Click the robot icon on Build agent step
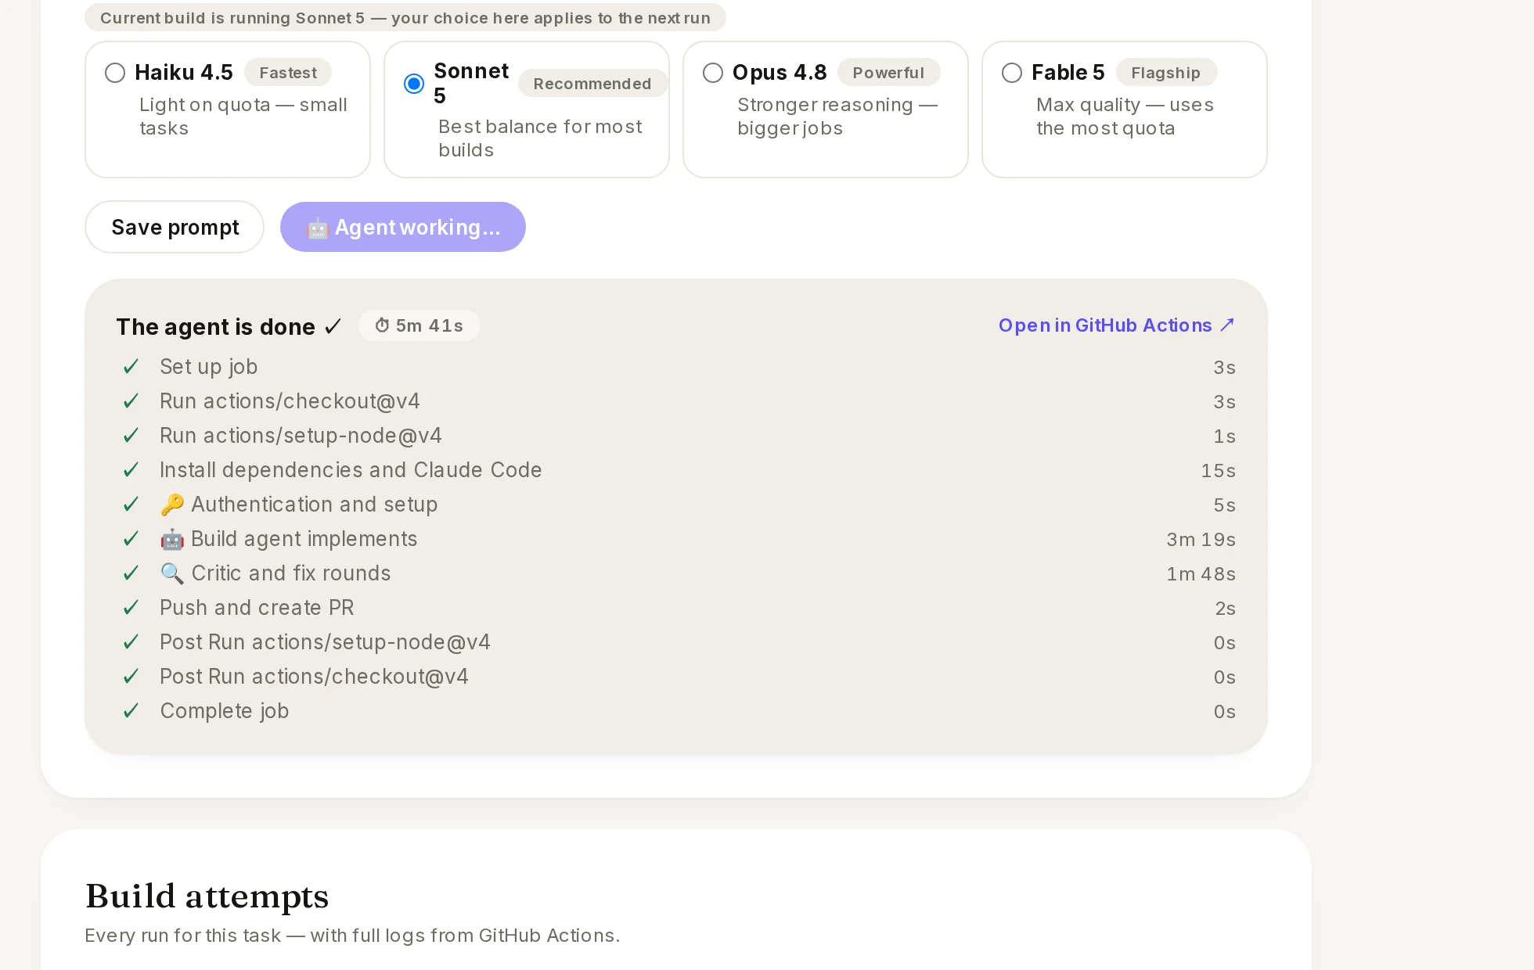 (172, 539)
